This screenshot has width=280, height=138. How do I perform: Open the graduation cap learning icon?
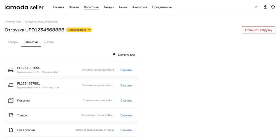(x=273, y=7)
